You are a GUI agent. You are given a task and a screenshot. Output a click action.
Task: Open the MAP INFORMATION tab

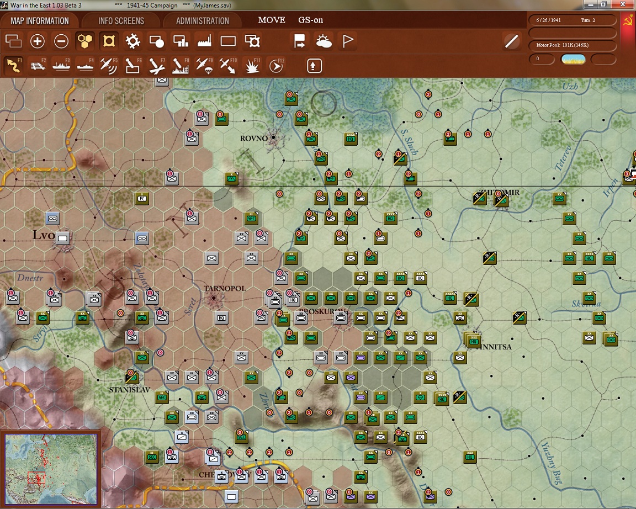(40, 20)
